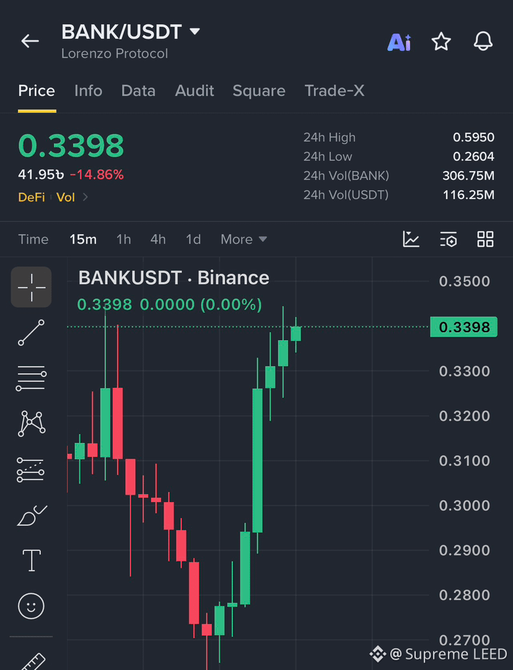The image size is (513, 670).
Task: Switch to the Audit tab
Action: pyautogui.click(x=195, y=90)
